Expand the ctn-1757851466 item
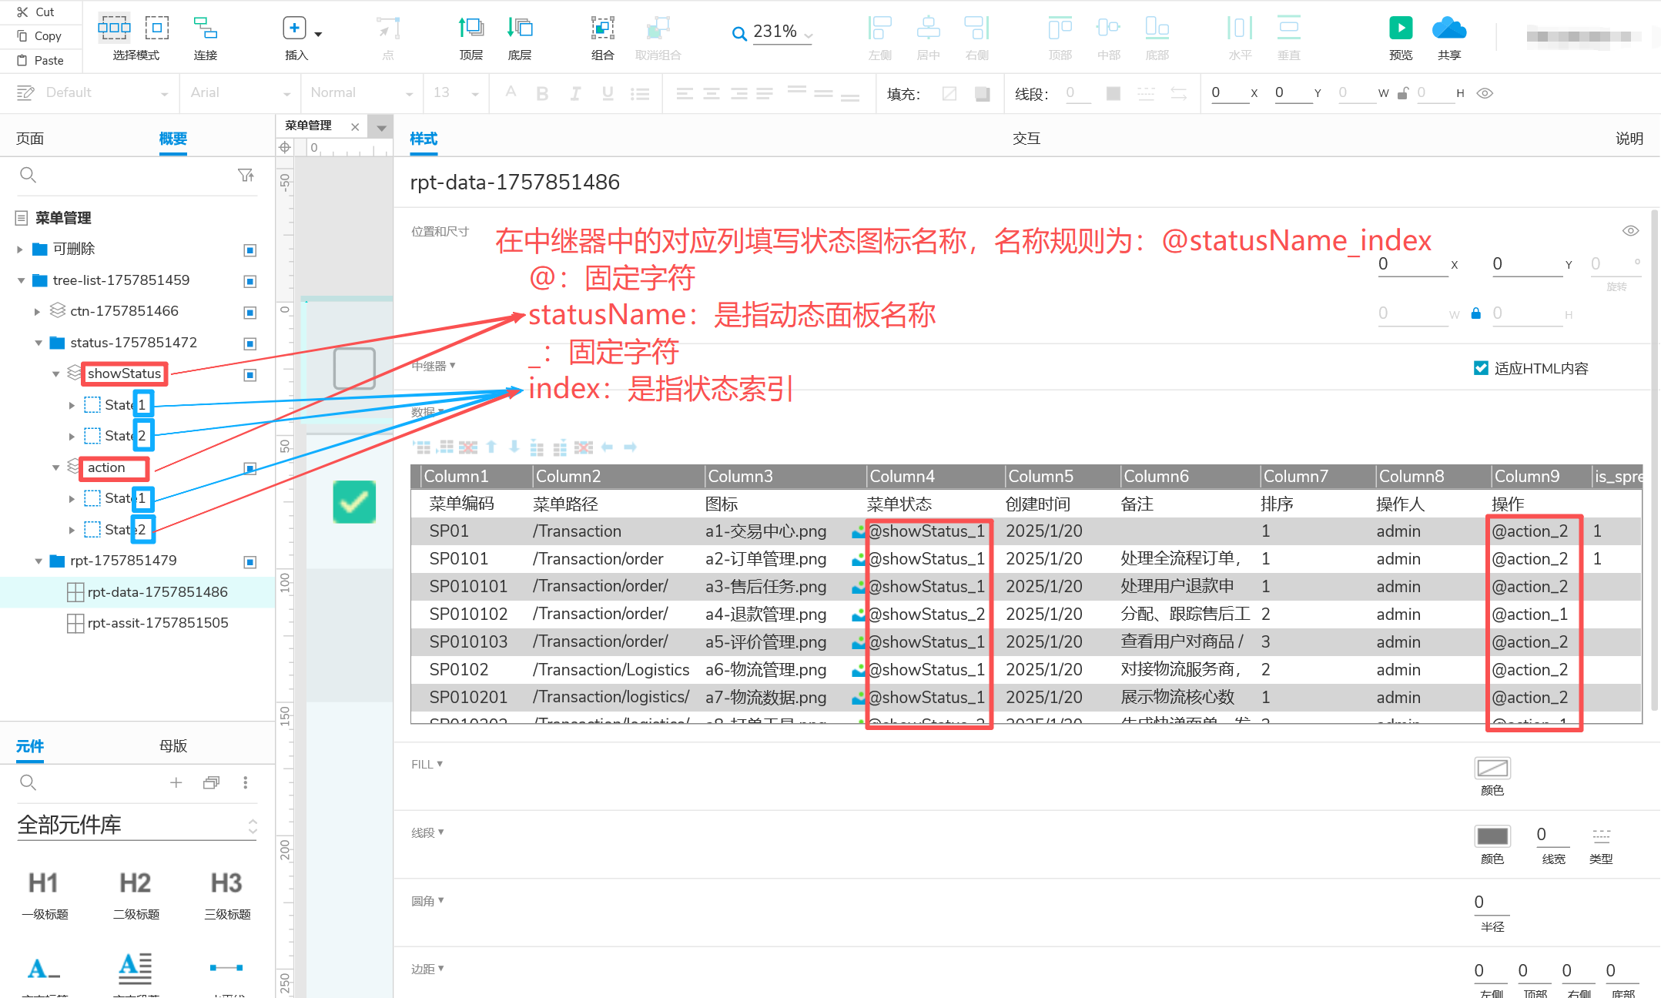This screenshot has width=1661, height=998. (37, 312)
